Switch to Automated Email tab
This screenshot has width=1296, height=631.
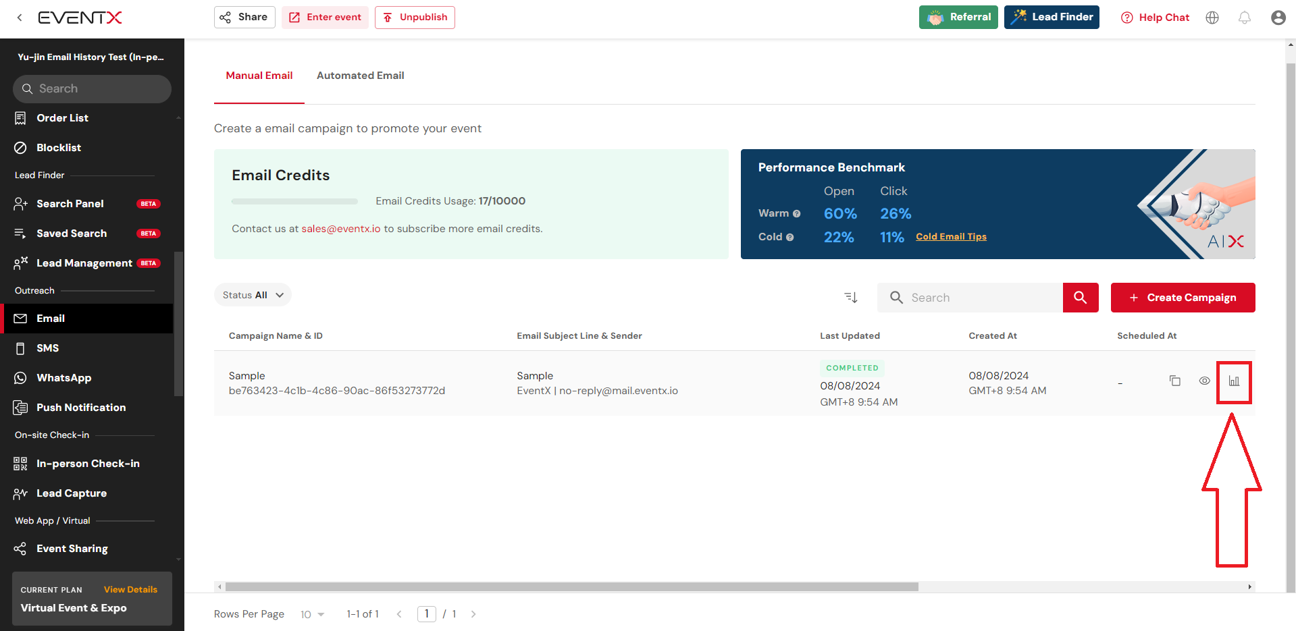coord(361,76)
